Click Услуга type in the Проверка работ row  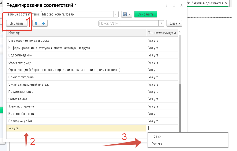153,121
